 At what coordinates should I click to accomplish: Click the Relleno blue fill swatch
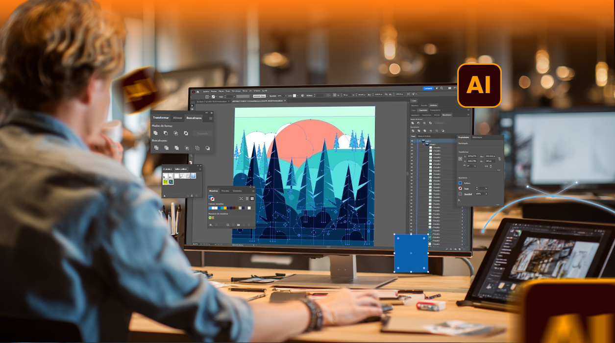coord(460,183)
